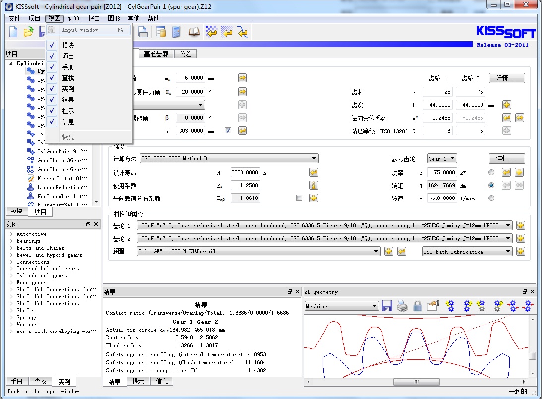Click the new file icon in toolbar

(13, 32)
